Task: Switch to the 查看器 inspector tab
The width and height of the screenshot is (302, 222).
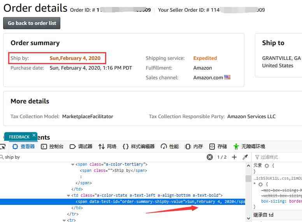Action: (x=23, y=147)
